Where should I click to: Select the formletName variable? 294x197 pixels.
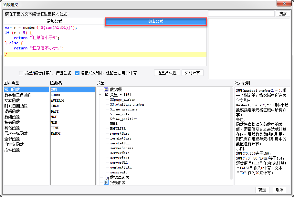pos(121,138)
